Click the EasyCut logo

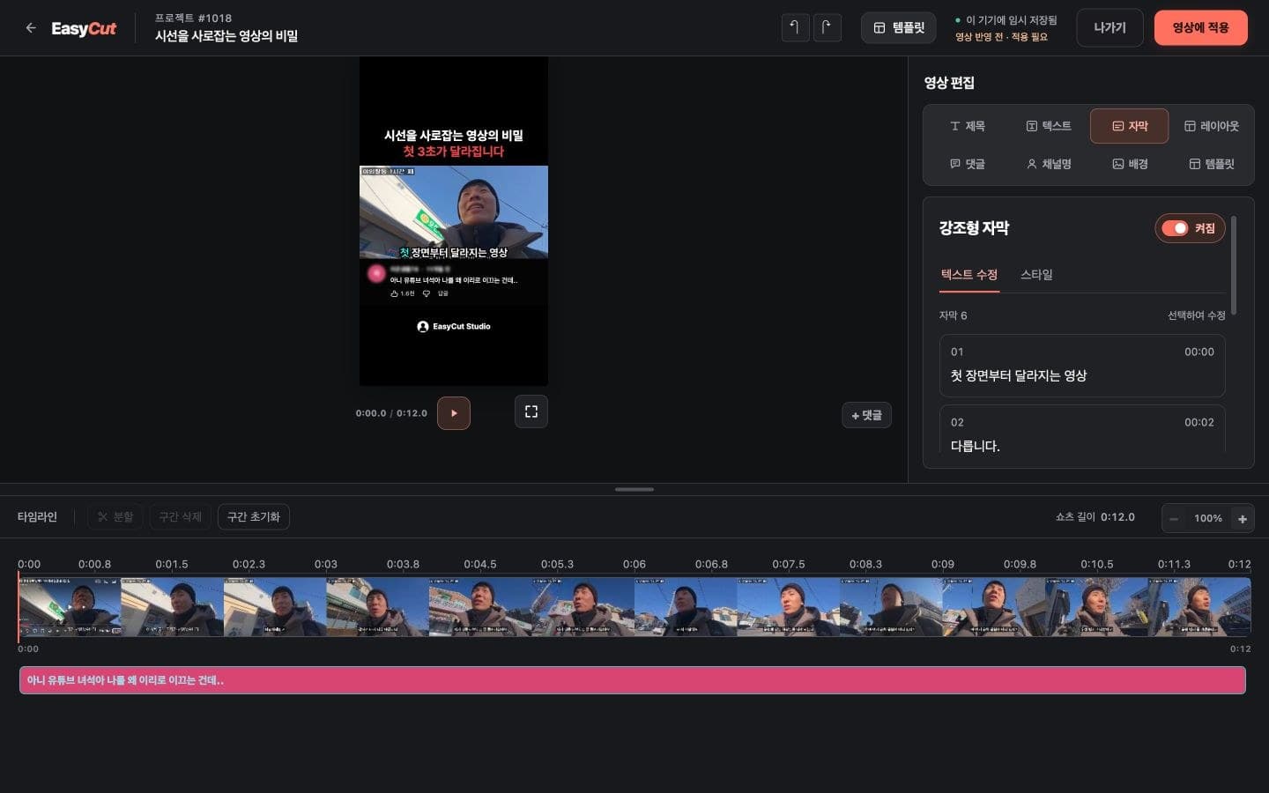point(84,28)
